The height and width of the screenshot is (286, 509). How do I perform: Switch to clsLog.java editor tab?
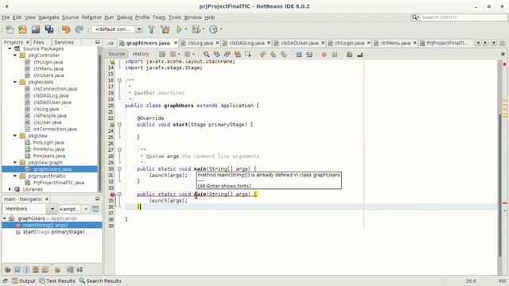200,43
